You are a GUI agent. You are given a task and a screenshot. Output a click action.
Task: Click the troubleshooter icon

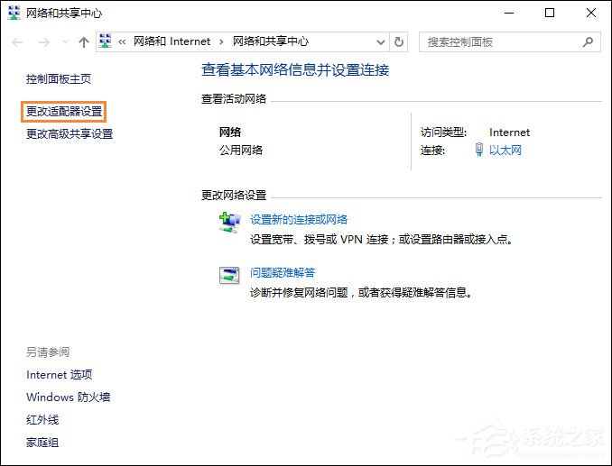point(230,275)
